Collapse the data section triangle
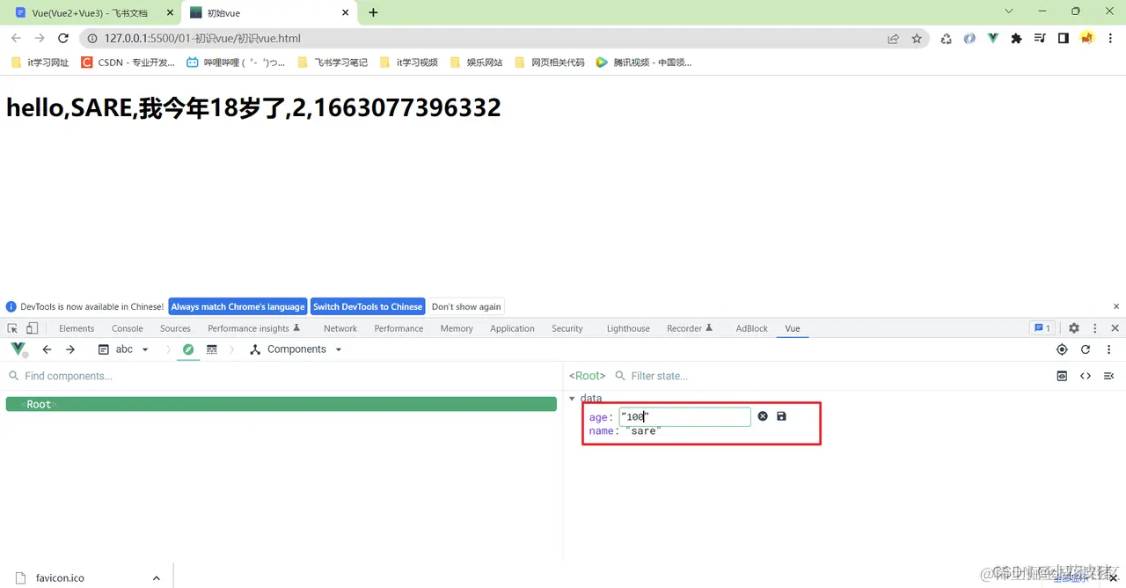Screen dimensions: 1126x588 point(573,399)
